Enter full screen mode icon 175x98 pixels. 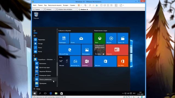108,5
